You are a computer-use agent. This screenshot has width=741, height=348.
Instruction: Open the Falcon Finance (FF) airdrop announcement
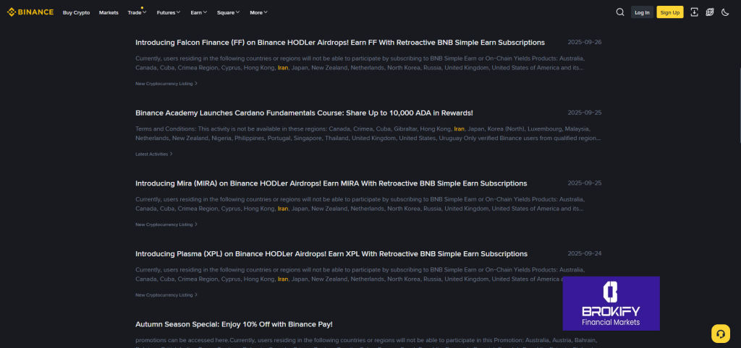pos(340,43)
